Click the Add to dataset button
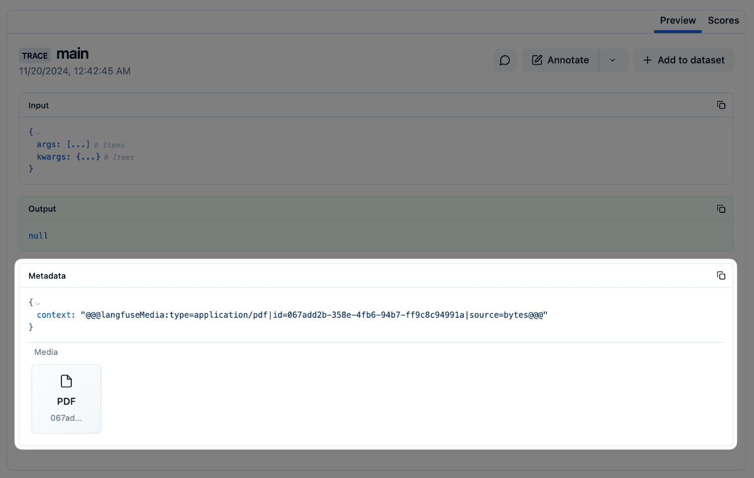Image resolution: width=754 pixels, height=478 pixels. tap(684, 60)
